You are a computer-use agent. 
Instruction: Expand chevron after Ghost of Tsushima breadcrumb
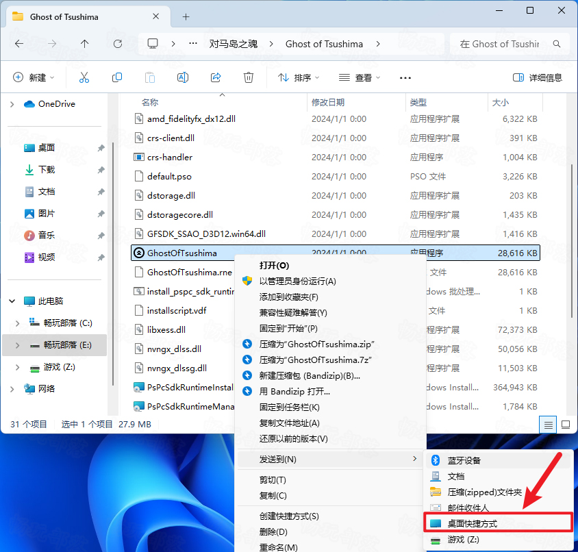pos(378,44)
